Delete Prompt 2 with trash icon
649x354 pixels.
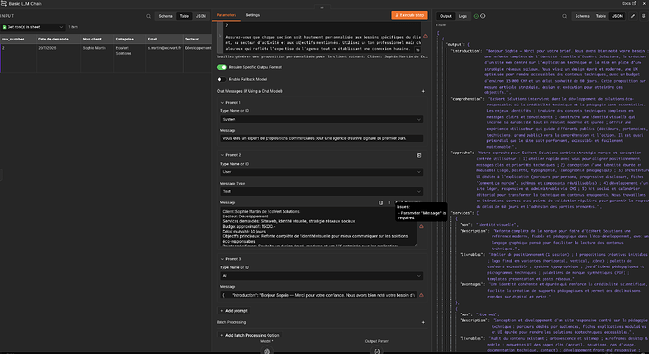click(419, 155)
